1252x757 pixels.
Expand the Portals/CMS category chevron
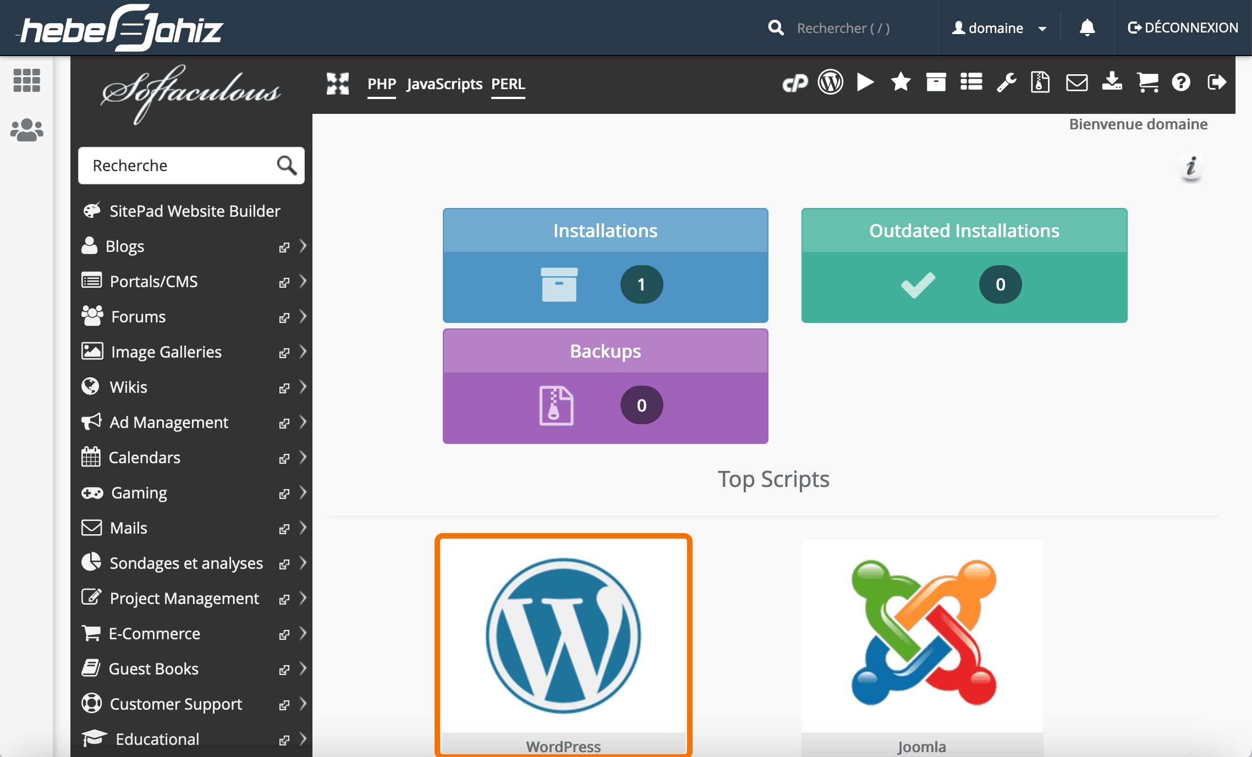pyautogui.click(x=303, y=281)
